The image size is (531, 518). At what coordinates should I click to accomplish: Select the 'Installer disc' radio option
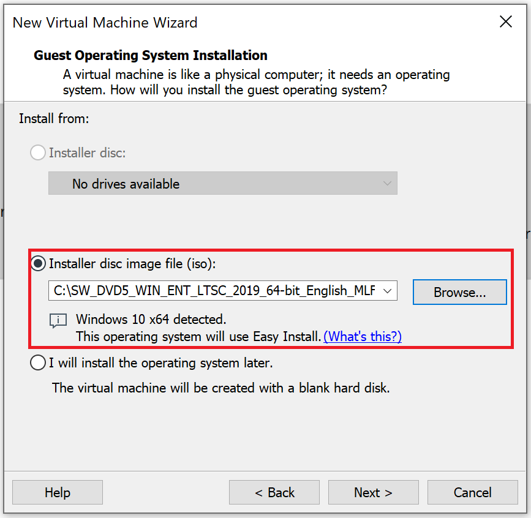tap(37, 152)
